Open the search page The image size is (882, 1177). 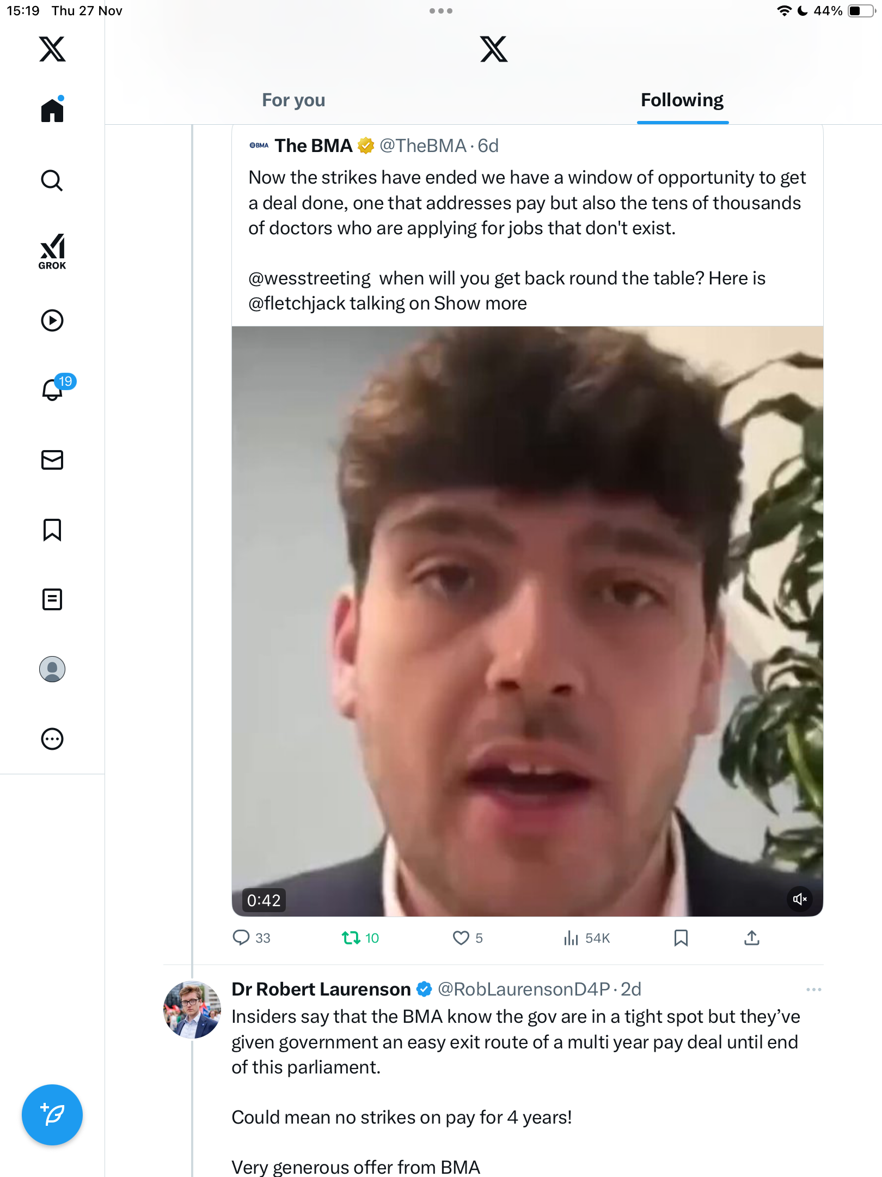(52, 181)
